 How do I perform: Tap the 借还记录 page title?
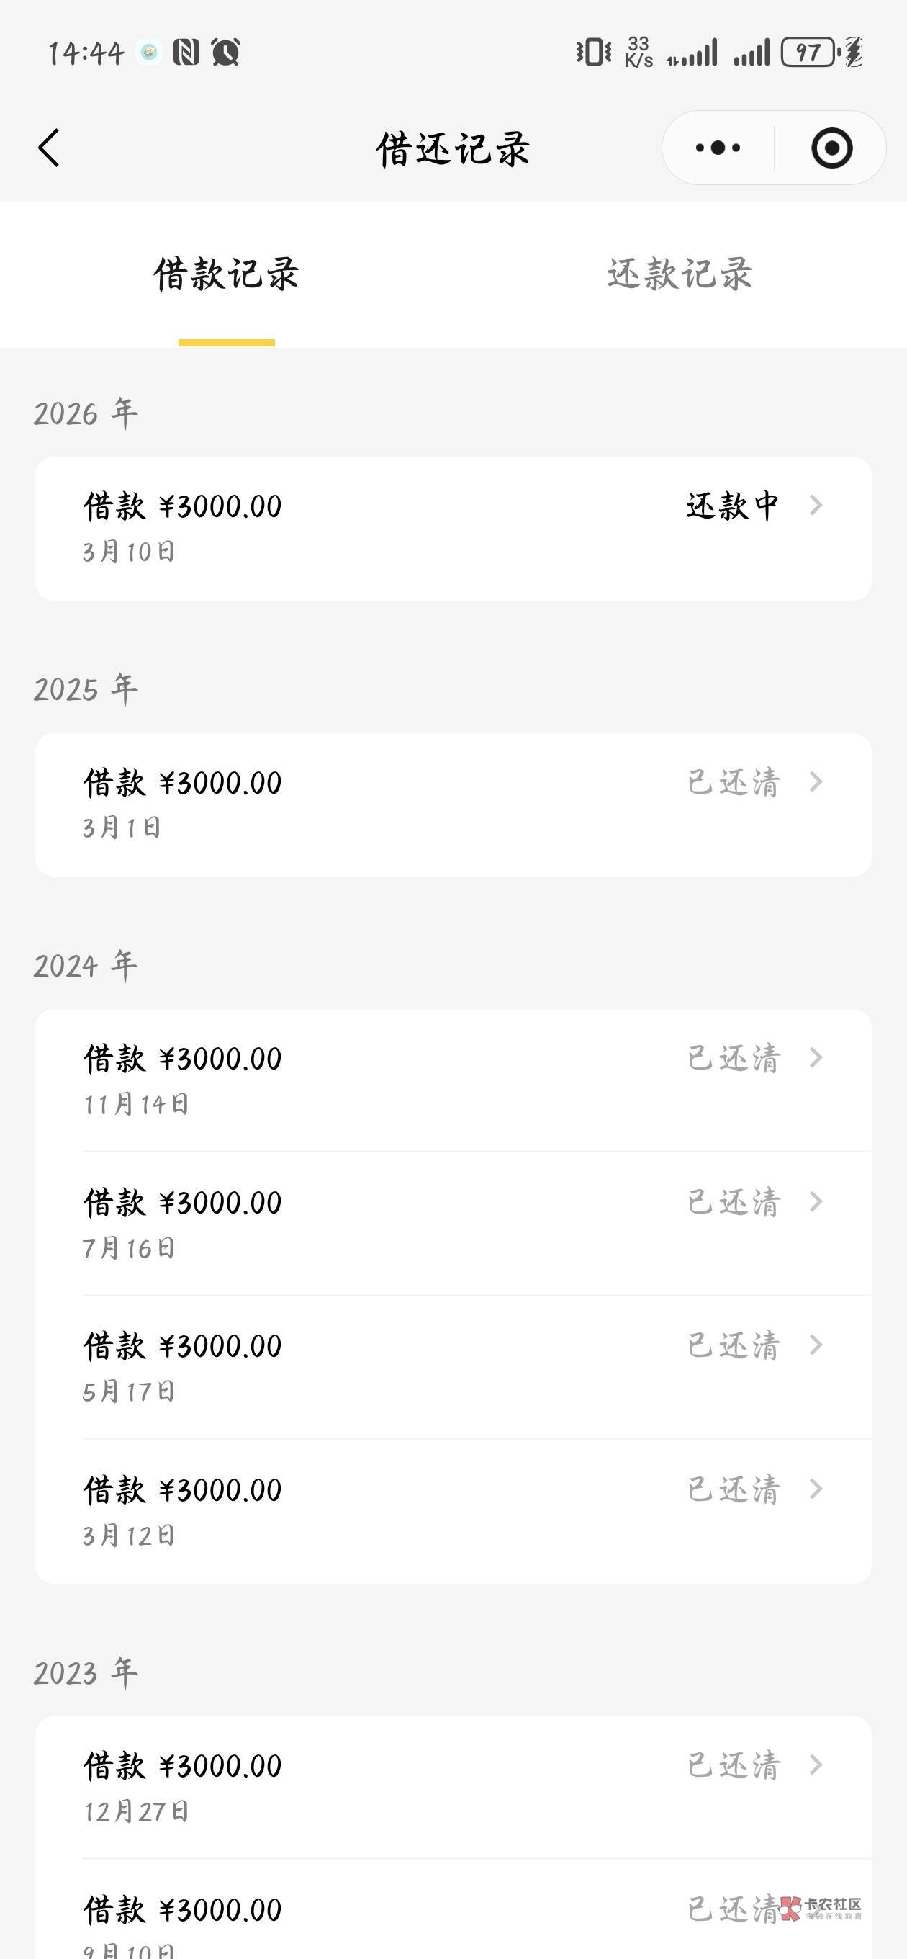tap(453, 148)
